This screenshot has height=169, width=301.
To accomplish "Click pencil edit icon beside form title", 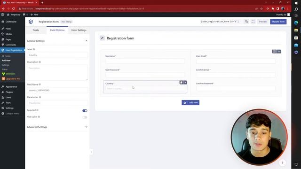I will pyautogui.click(x=102, y=38).
